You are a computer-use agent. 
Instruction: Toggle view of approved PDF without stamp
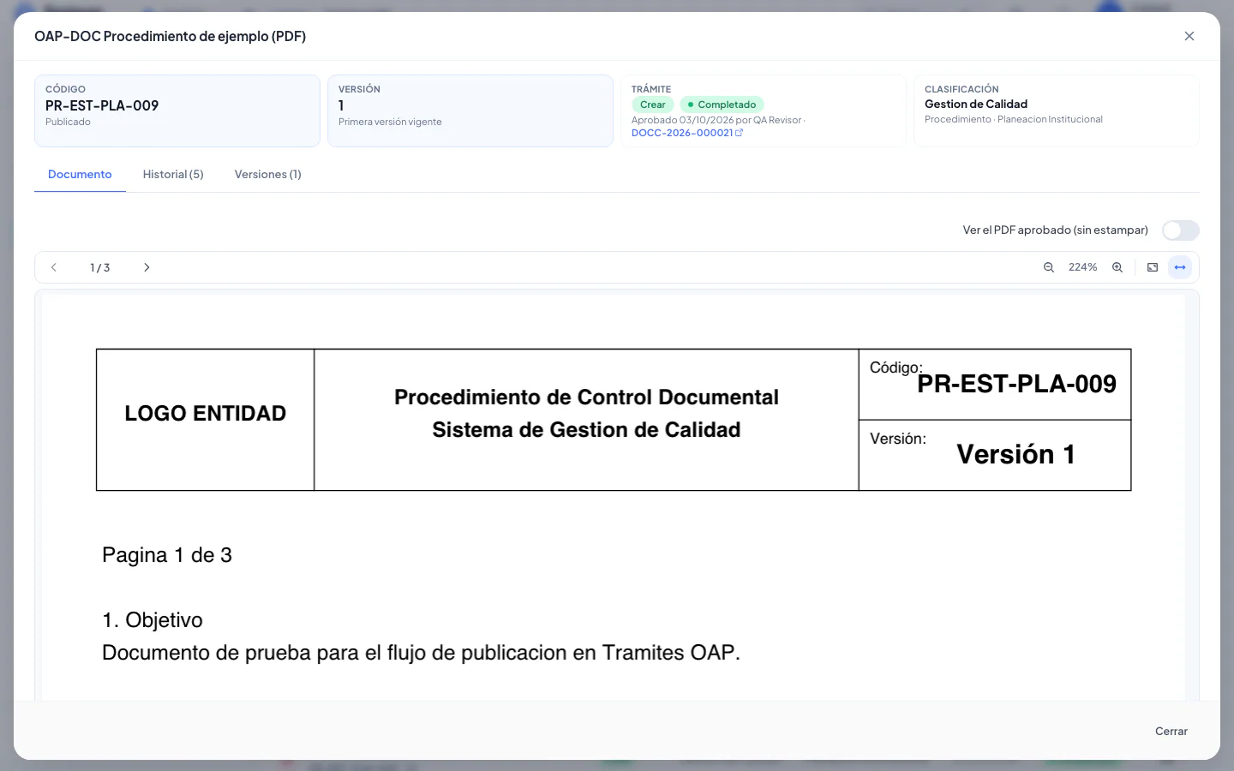[1180, 230]
